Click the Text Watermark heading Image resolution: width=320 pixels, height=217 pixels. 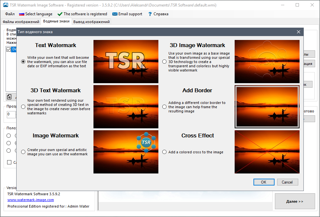(x=55, y=45)
